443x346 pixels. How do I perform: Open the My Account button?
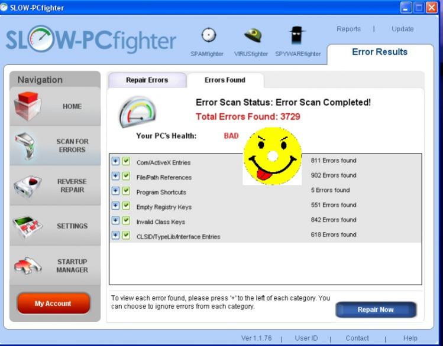(53, 303)
